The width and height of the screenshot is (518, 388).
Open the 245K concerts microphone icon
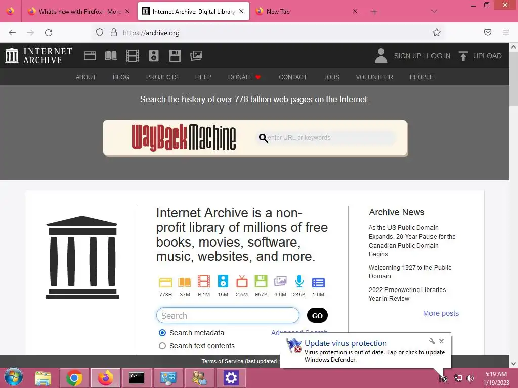pyautogui.click(x=299, y=281)
